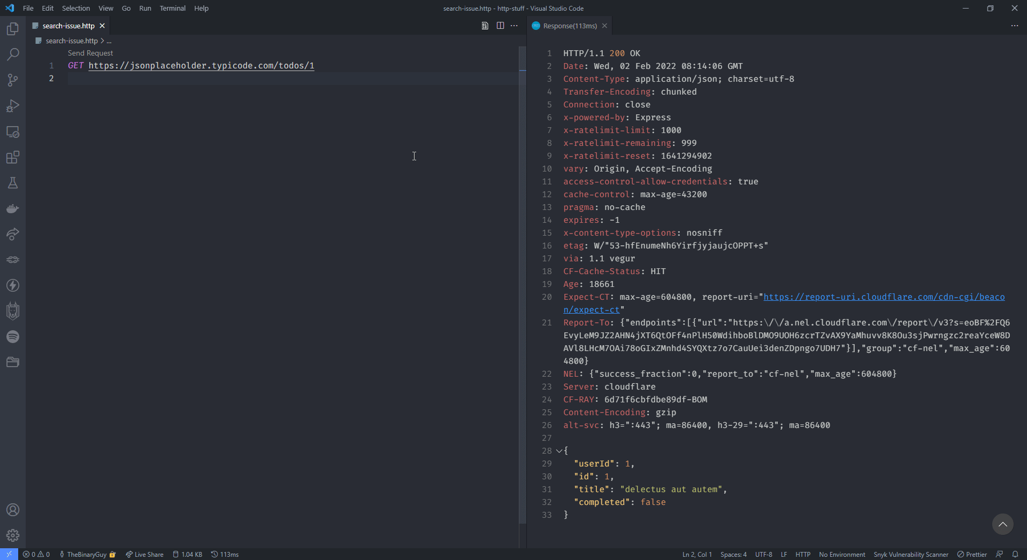Open the Manage settings gear
The image size is (1027, 560).
pyautogui.click(x=13, y=535)
